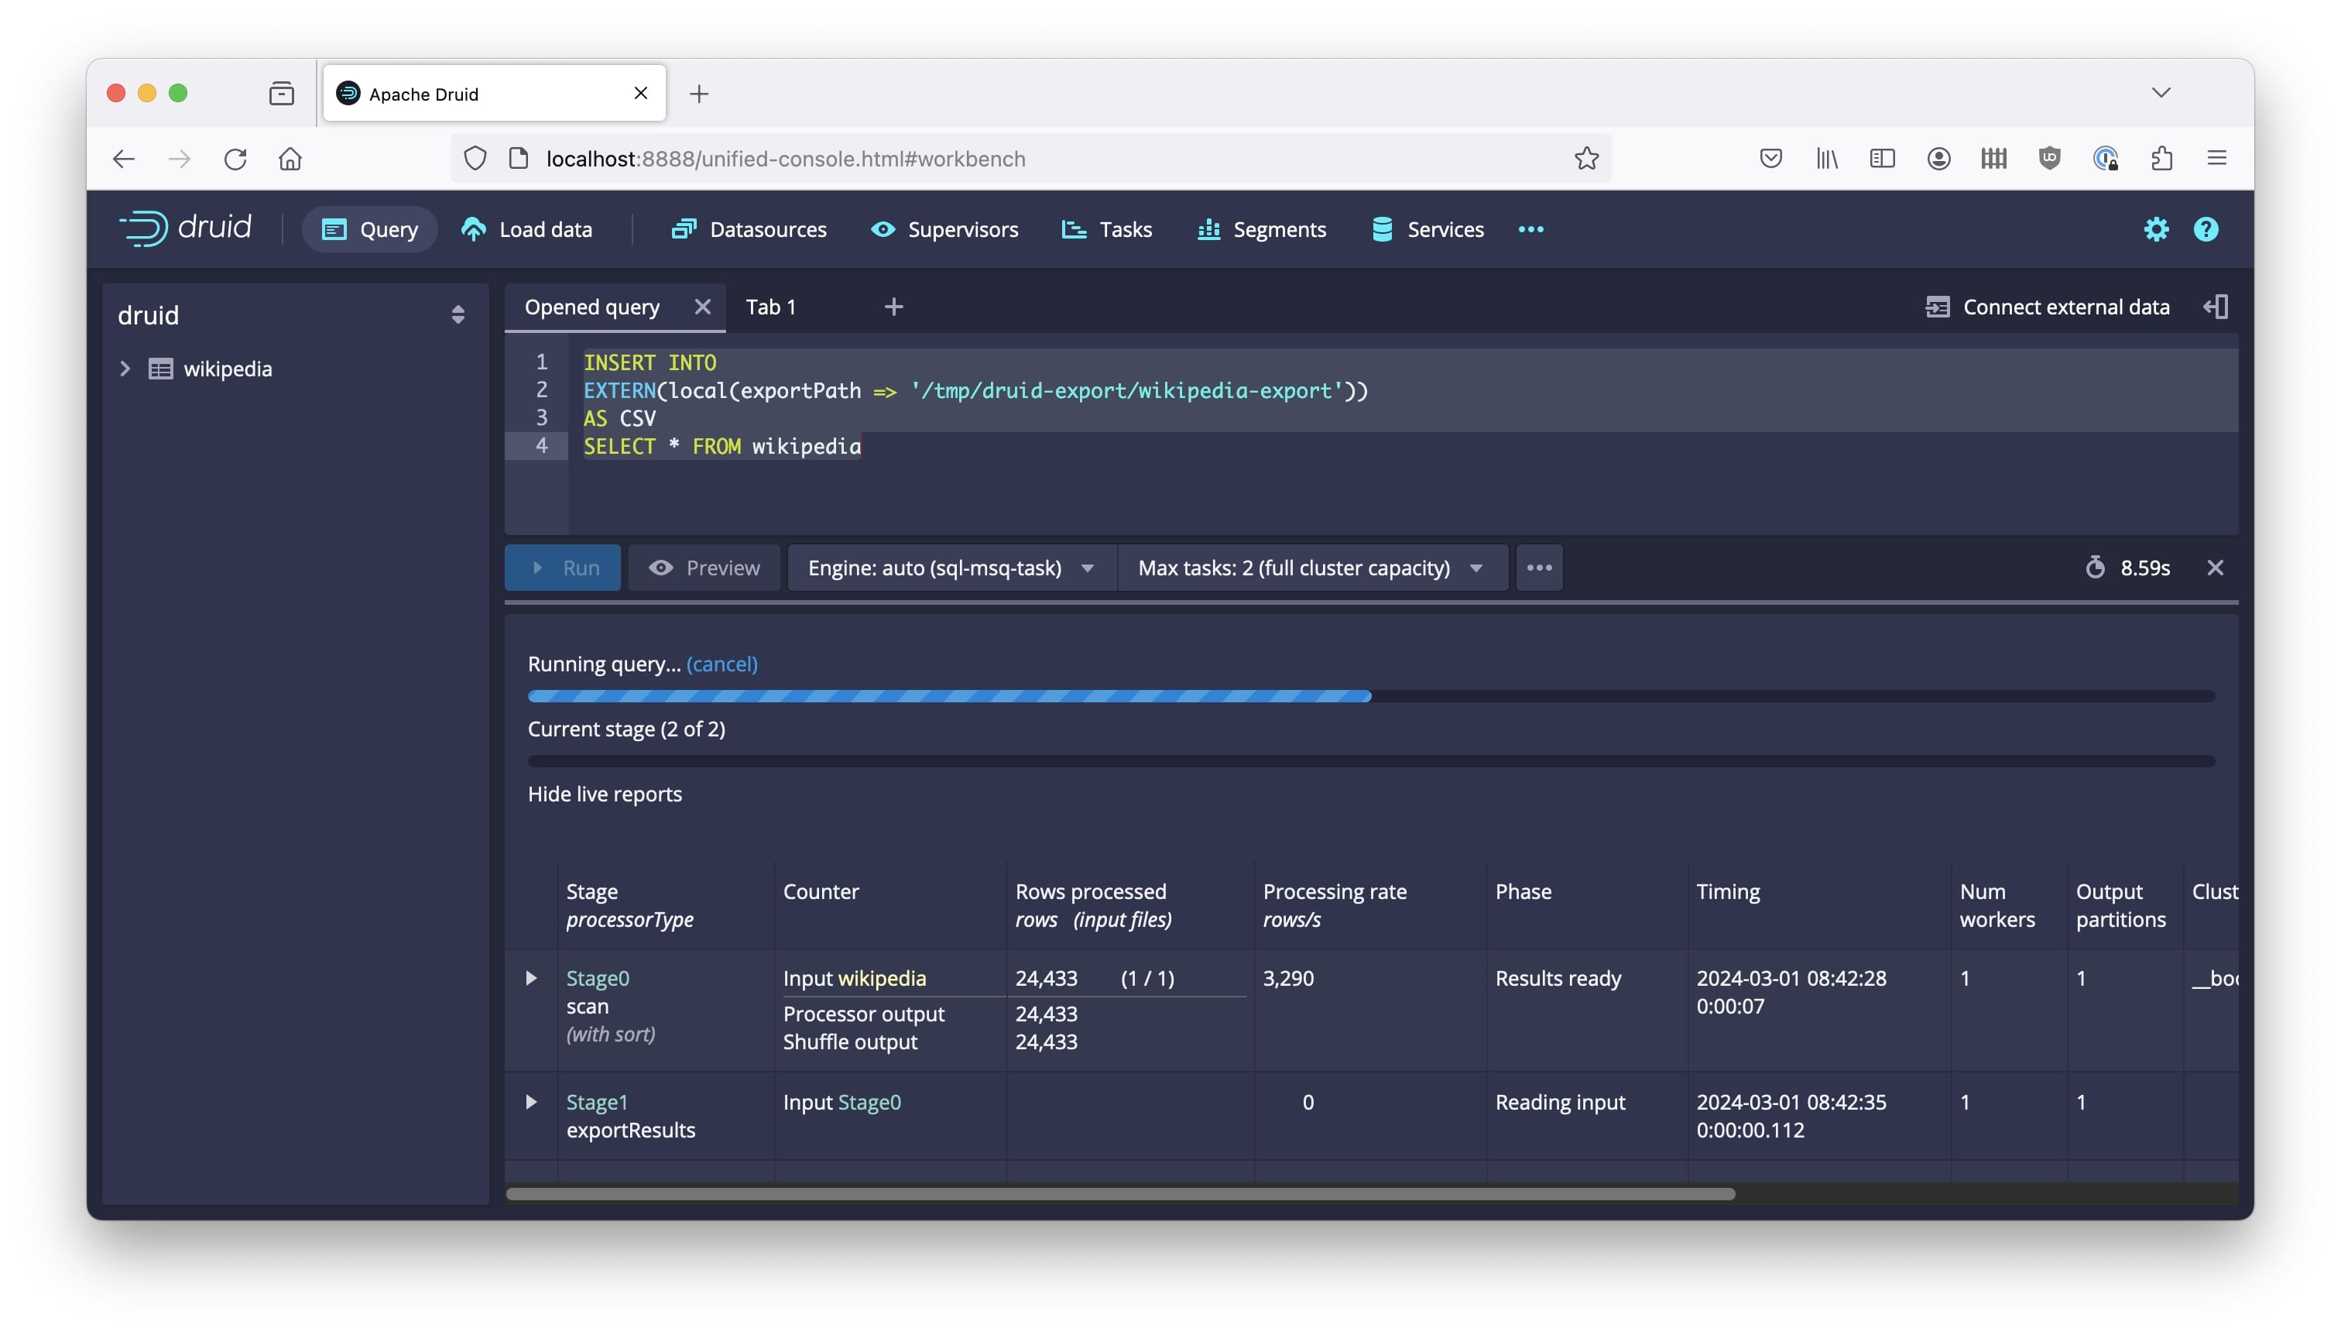Image resolution: width=2341 pixels, height=1335 pixels.
Task: Open extra query options via ellipsis icon
Action: pyautogui.click(x=1539, y=568)
